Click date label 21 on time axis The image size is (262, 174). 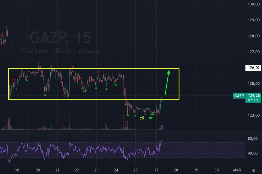57,170
